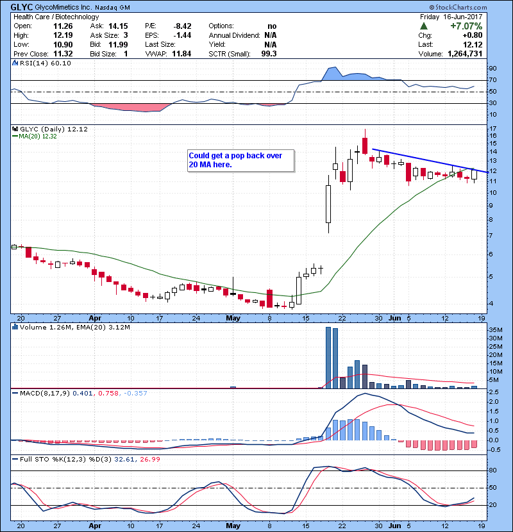Click the Bid value 11.99

click(x=118, y=44)
